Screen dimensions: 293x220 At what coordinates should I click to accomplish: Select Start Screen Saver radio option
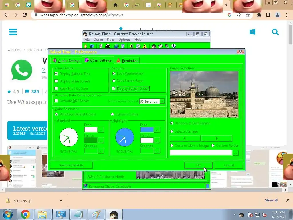(x=114, y=81)
